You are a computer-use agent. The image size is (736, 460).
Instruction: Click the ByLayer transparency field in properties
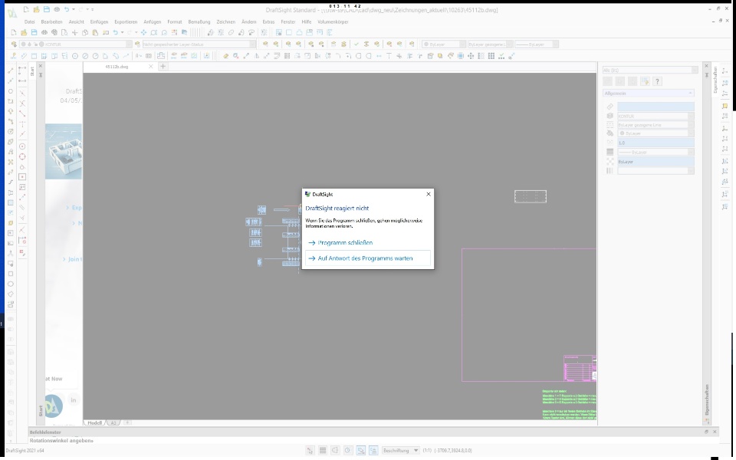(x=655, y=162)
